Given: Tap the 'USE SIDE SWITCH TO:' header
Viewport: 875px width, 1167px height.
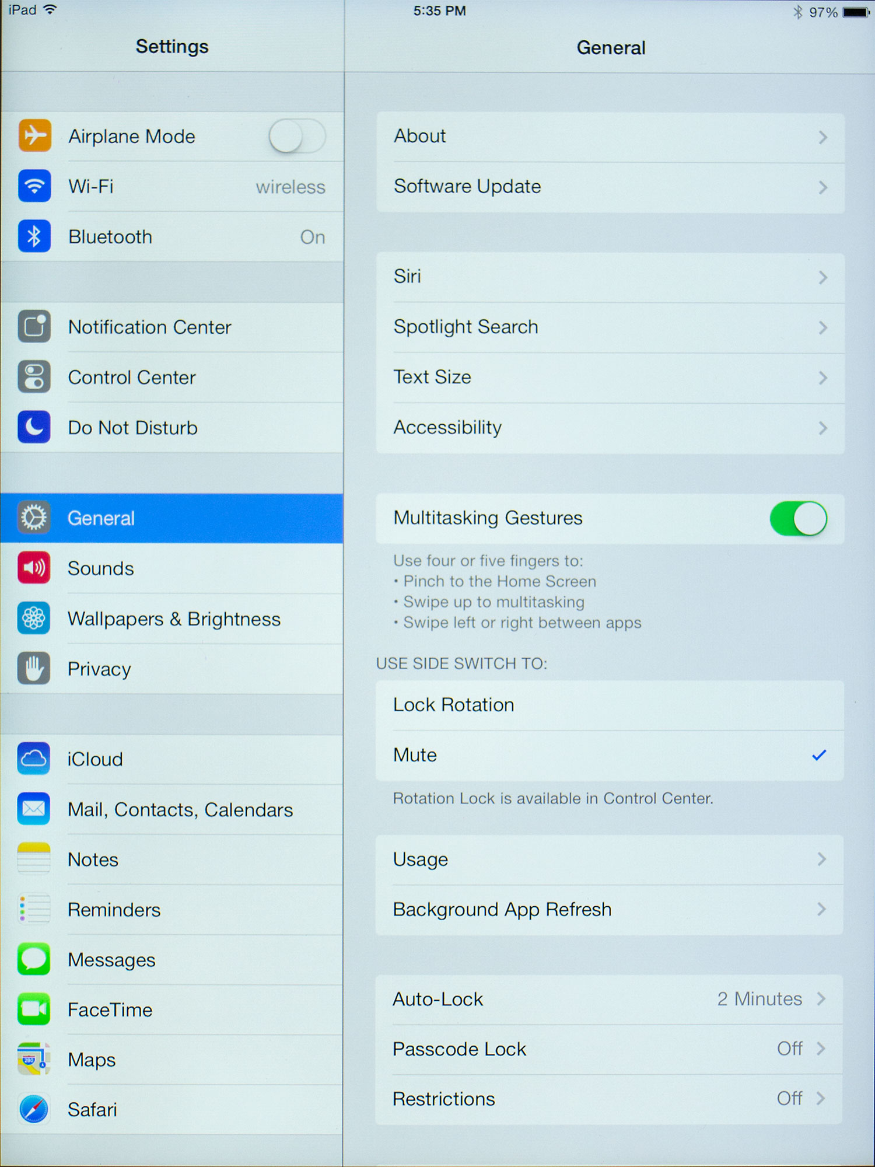Looking at the screenshot, I should point(462,663).
